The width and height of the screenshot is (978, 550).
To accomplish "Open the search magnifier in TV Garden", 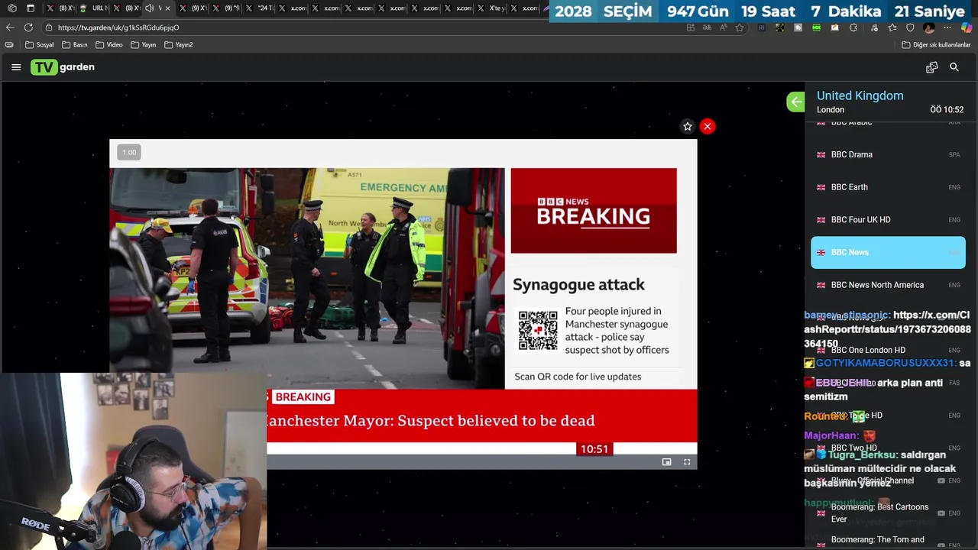I will coord(954,67).
